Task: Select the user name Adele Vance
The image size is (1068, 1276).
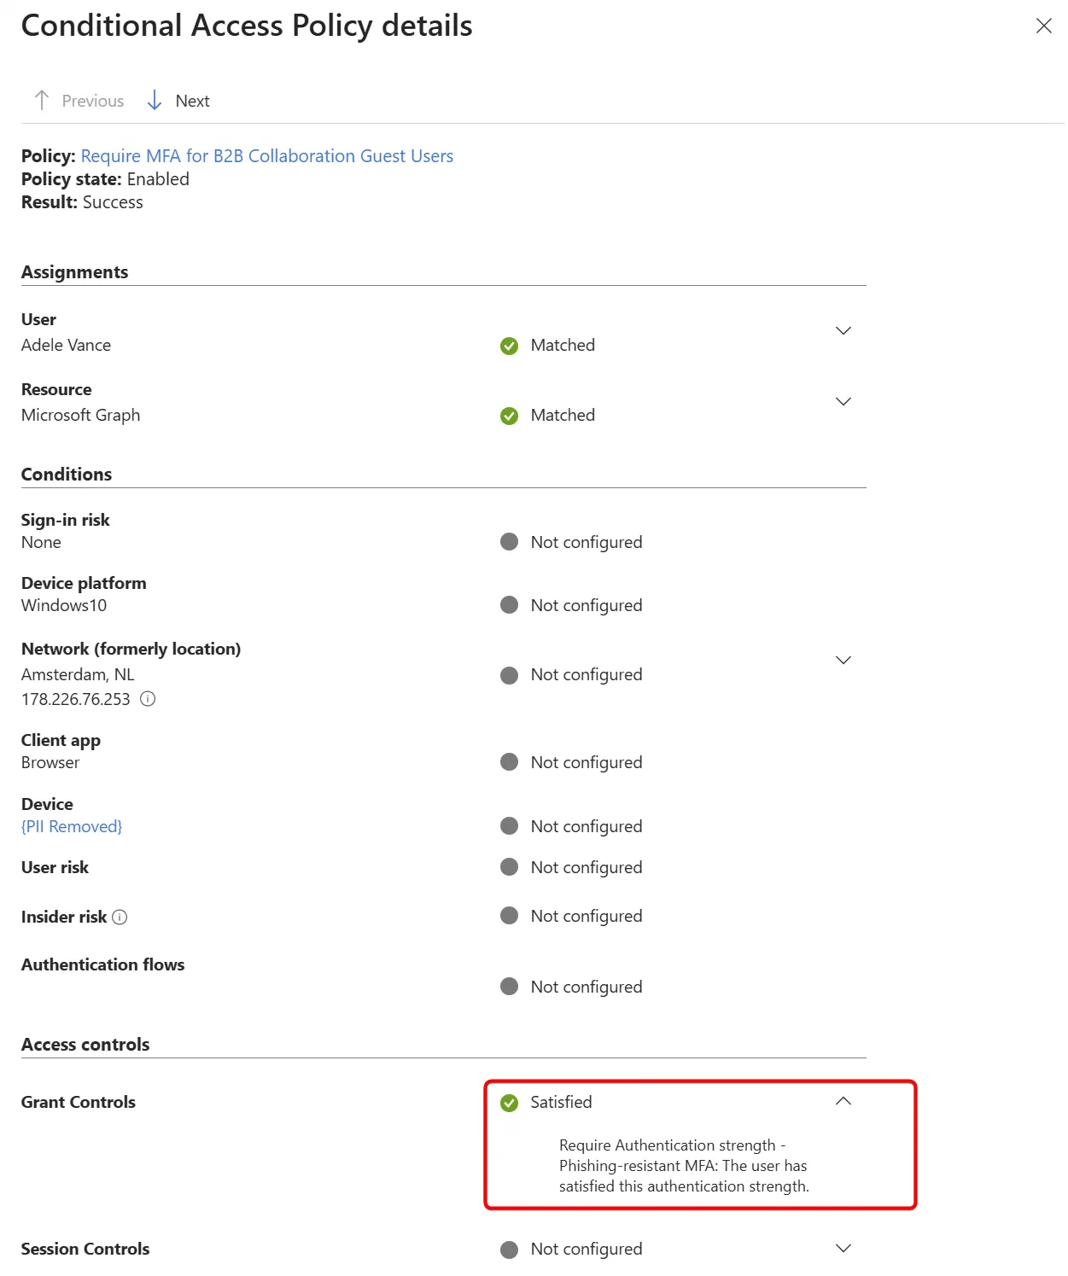Action: [x=66, y=345]
